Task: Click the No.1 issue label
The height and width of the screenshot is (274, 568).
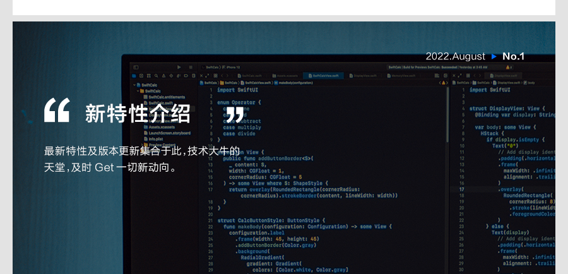Action: (x=513, y=57)
